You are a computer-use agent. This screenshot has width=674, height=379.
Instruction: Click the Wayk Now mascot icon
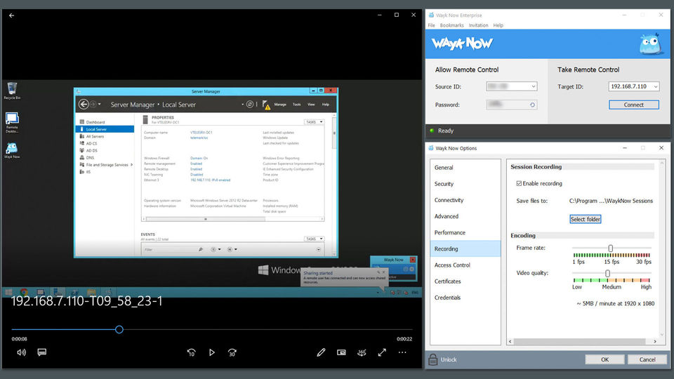[649, 44]
